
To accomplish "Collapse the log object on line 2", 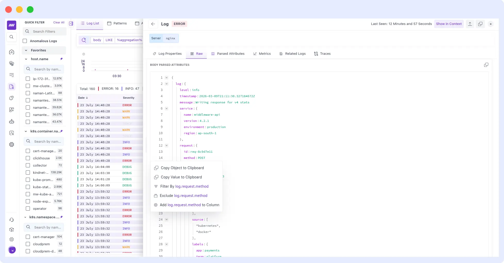I will (167, 84).
